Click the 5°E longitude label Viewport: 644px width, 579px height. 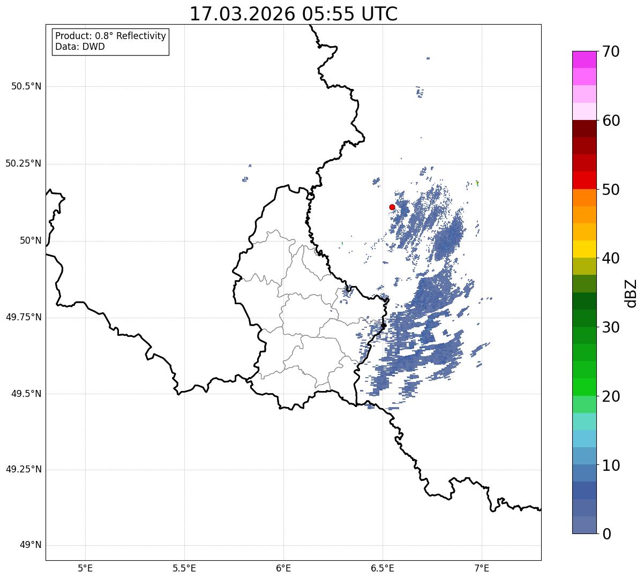(85, 568)
